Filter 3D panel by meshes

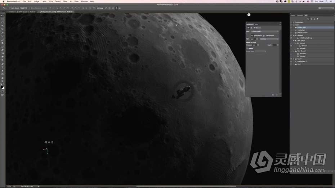(311, 19)
